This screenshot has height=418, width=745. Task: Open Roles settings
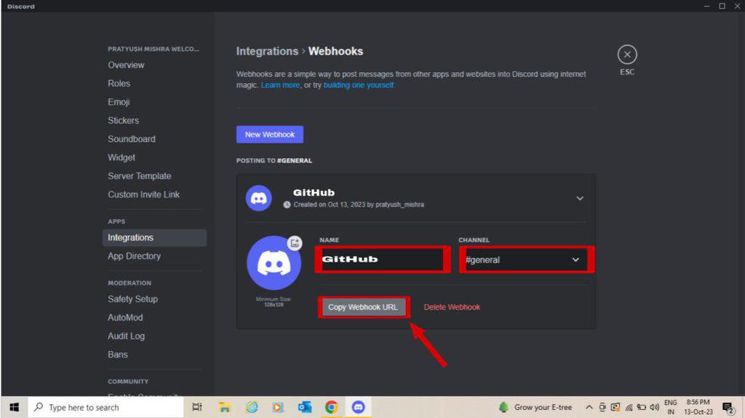[x=119, y=84]
